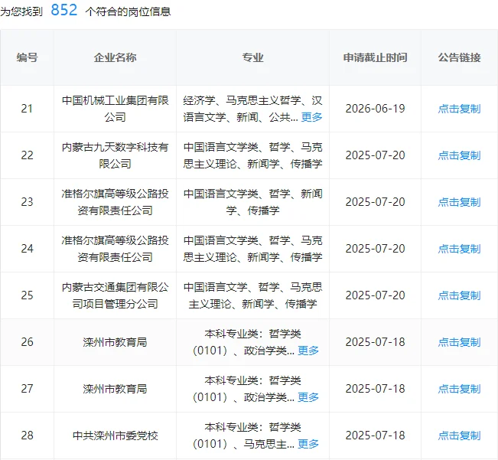498x460 pixels.
Task: Select company name in row 24
Action: pos(115,249)
